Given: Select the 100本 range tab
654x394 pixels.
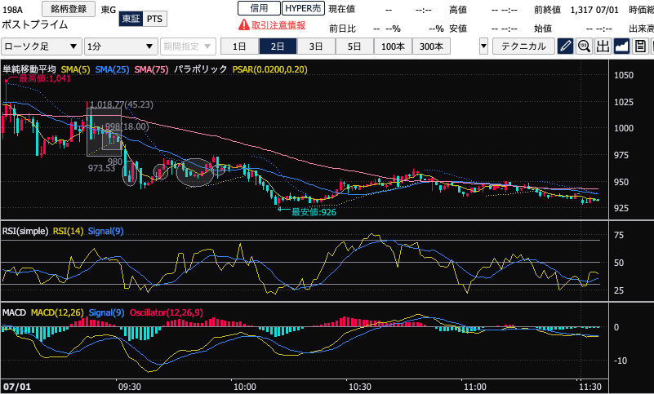Looking at the screenshot, I should [x=393, y=46].
